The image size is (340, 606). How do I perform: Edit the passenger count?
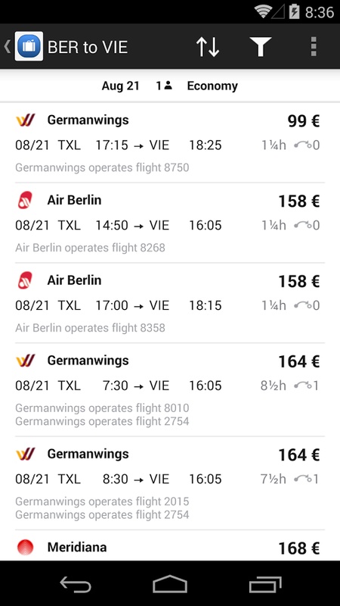click(x=164, y=86)
